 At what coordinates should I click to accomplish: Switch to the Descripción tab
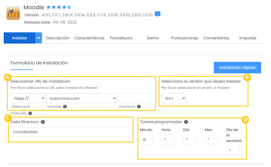[58, 38]
